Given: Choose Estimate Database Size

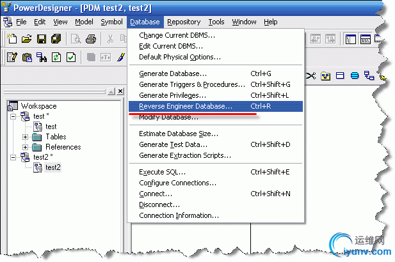Looking at the screenshot, I should (x=216, y=134).
